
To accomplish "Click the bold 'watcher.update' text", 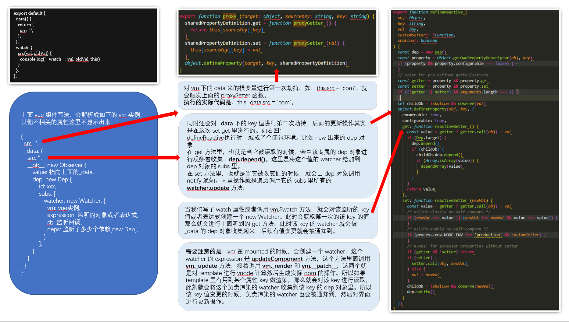I will pos(208,188).
